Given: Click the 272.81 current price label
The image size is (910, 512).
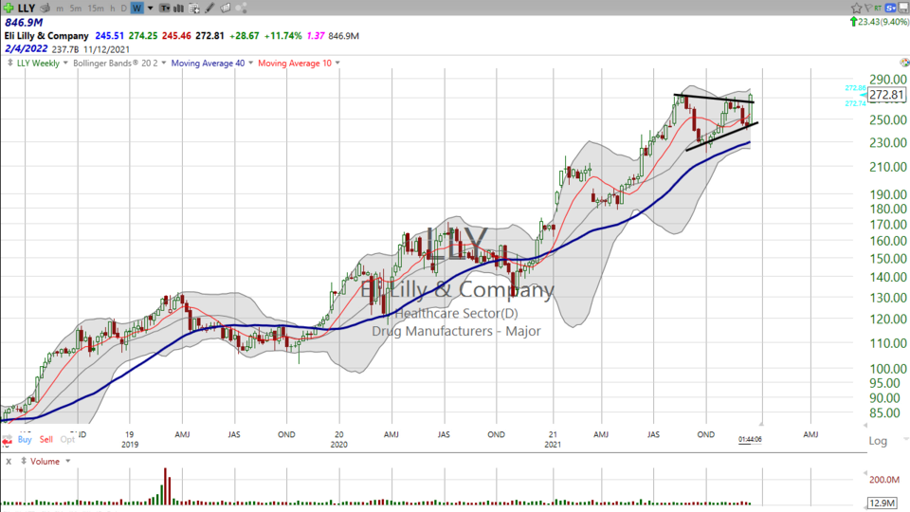Looking at the screenshot, I should click(886, 95).
